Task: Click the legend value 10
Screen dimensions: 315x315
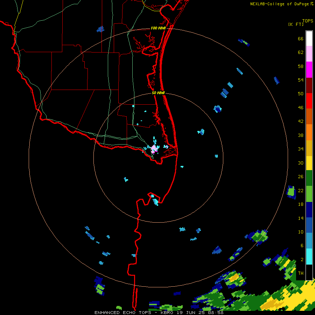Action: [x=301, y=232]
